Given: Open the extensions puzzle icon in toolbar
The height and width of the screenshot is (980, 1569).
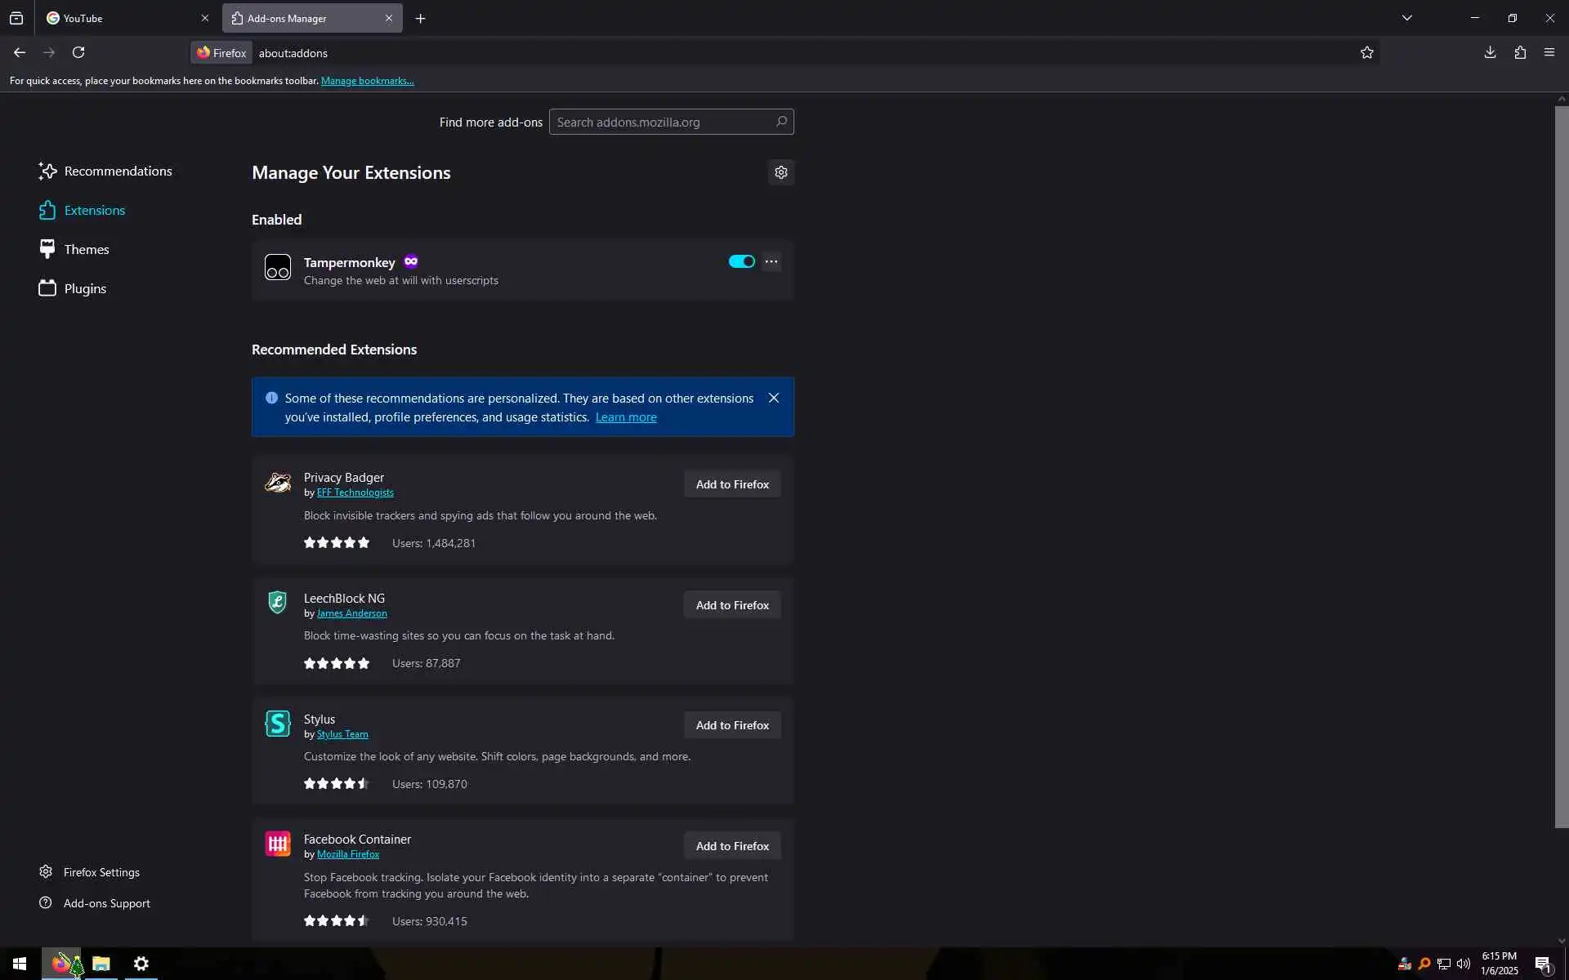Looking at the screenshot, I should tap(1520, 53).
